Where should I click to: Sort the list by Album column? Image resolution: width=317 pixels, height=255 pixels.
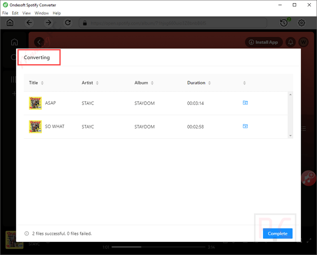pos(152,83)
